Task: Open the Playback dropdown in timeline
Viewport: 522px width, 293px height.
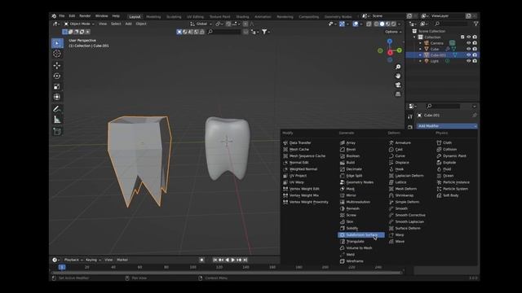Action: click(73, 260)
